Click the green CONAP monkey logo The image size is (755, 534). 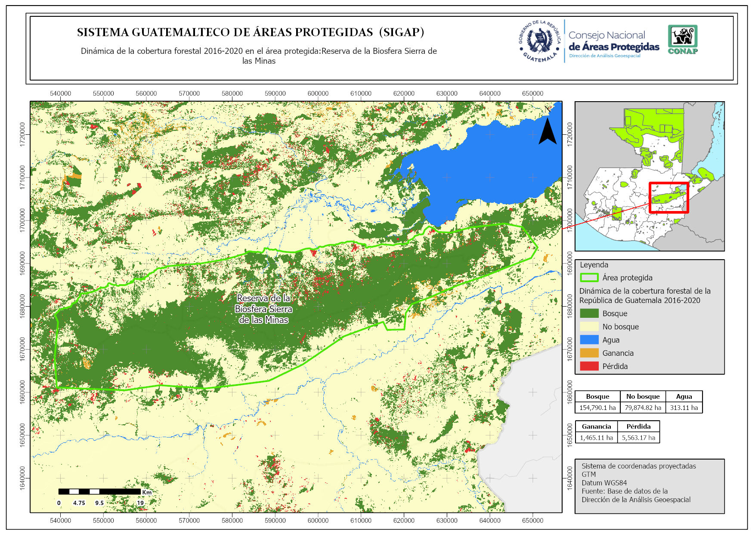(x=682, y=39)
